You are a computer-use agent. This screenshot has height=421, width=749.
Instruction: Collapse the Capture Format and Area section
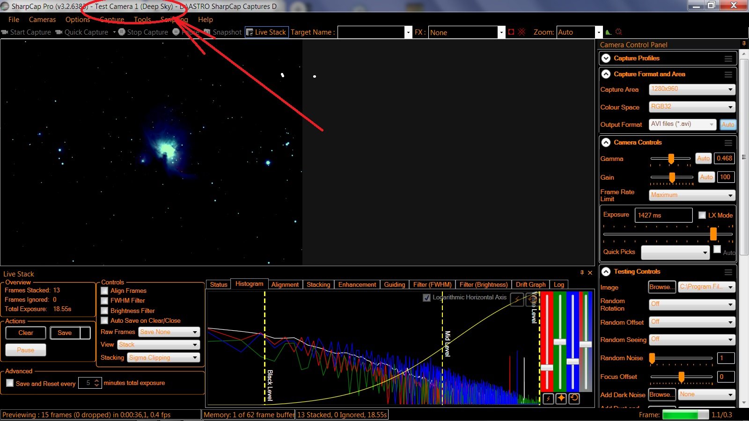[606, 74]
